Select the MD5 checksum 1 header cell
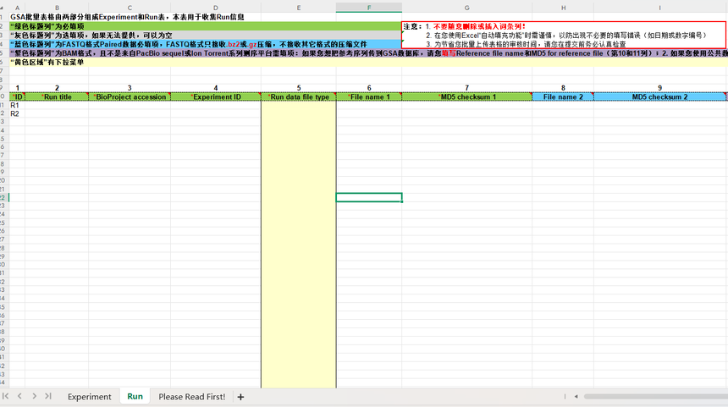 [x=466, y=97]
